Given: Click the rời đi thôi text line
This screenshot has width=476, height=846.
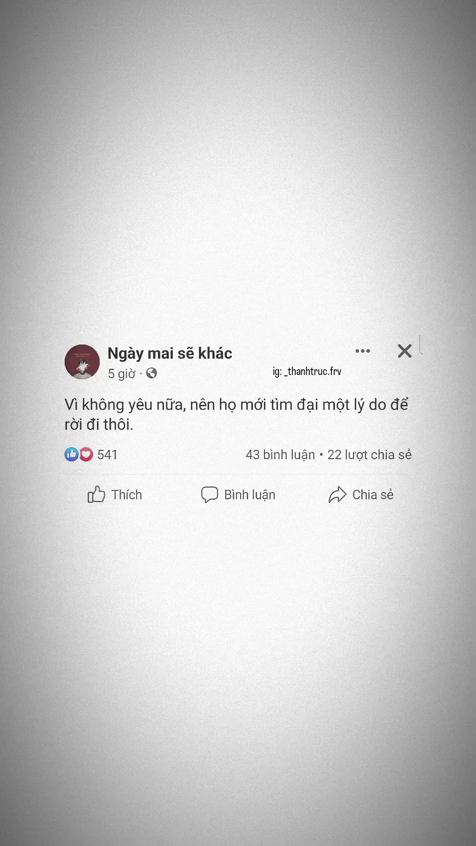Looking at the screenshot, I should [x=99, y=424].
